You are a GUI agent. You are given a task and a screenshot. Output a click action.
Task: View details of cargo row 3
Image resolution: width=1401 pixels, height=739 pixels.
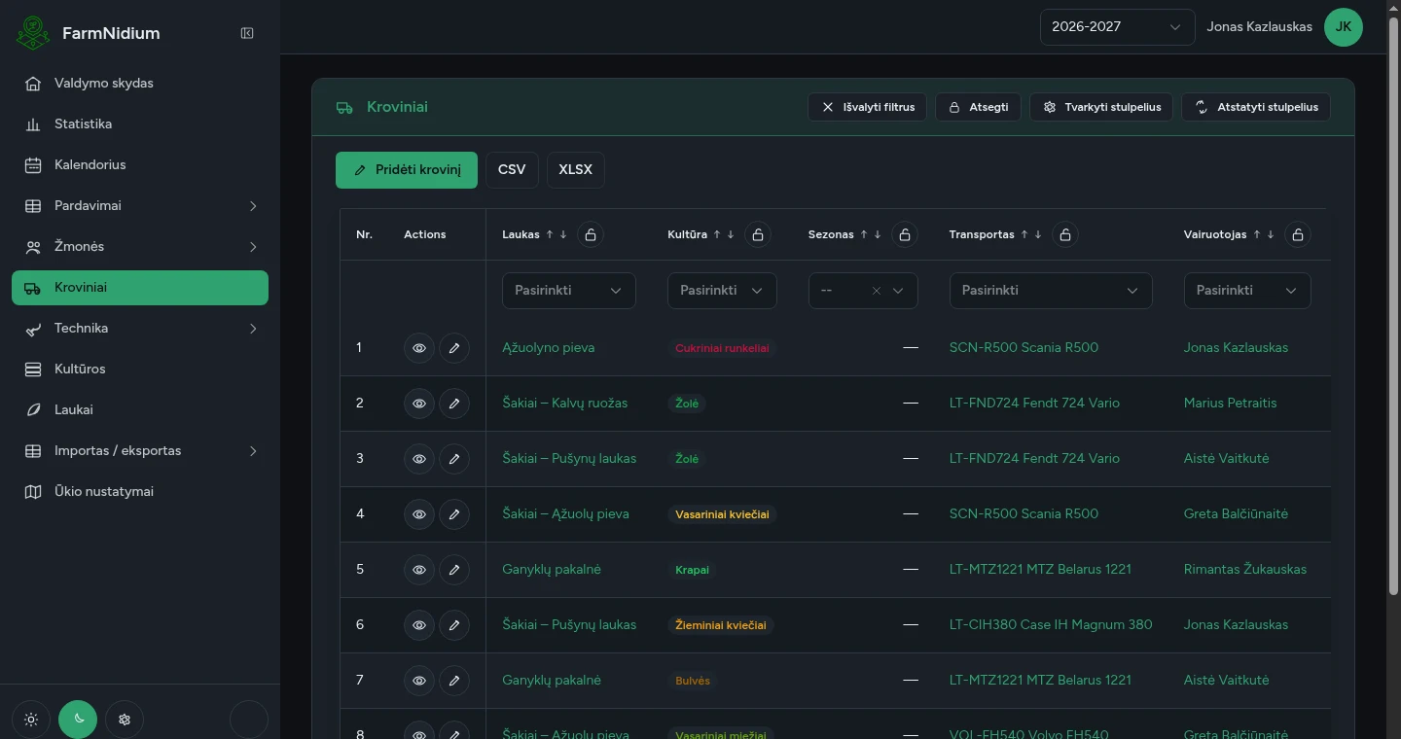point(419,459)
